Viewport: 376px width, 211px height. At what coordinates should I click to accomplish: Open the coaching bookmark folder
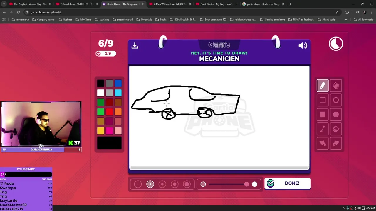[x=102, y=20]
